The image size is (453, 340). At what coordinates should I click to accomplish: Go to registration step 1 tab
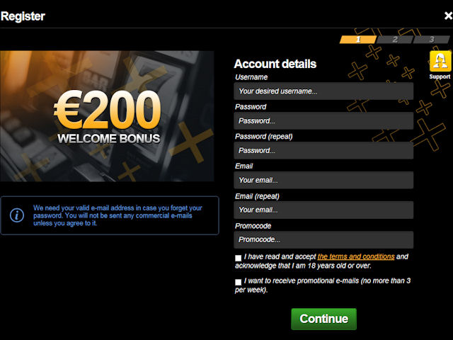pos(358,40)
